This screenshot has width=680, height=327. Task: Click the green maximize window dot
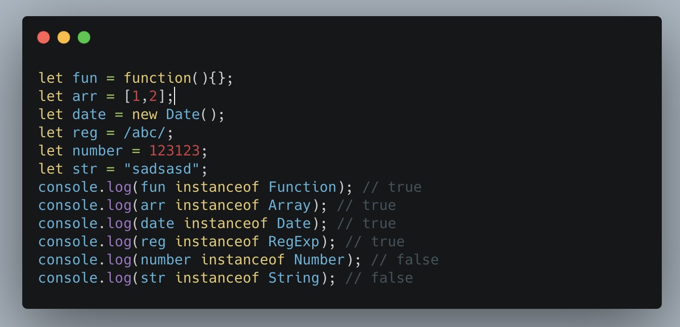pos(84,37)
